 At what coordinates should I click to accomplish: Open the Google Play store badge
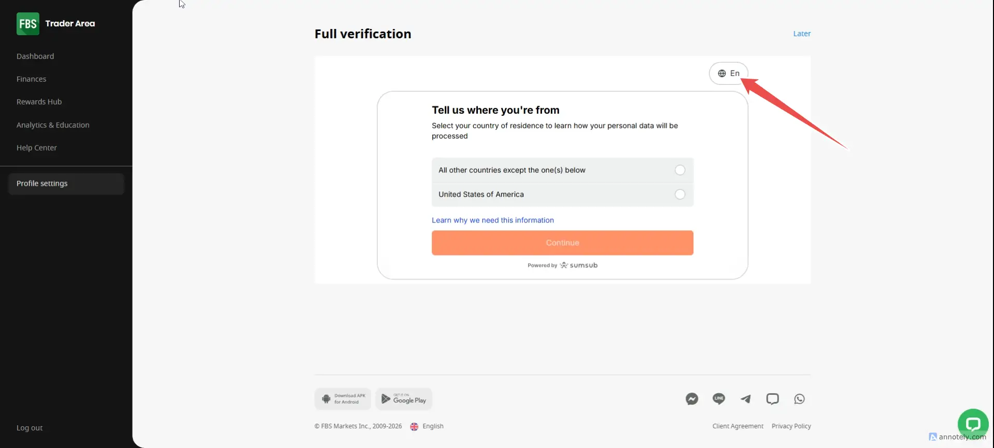click(404, 399)
